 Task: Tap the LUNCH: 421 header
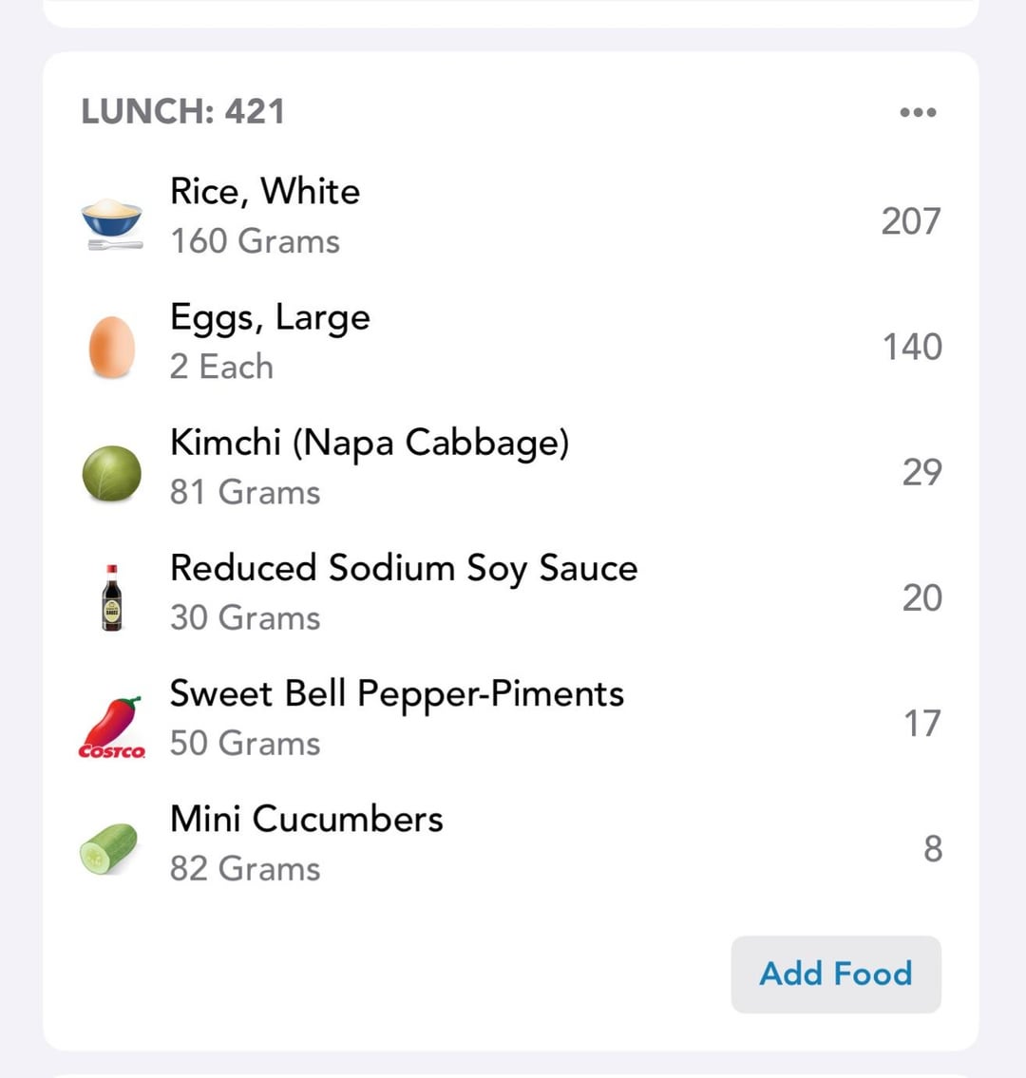[x=182, y=111]
